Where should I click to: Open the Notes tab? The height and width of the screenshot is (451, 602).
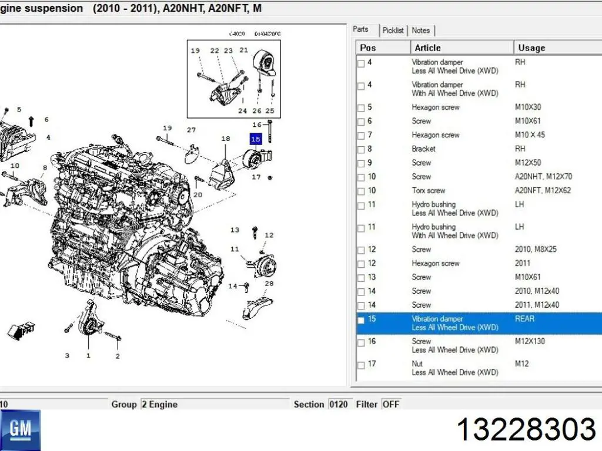tap(421, 31)
